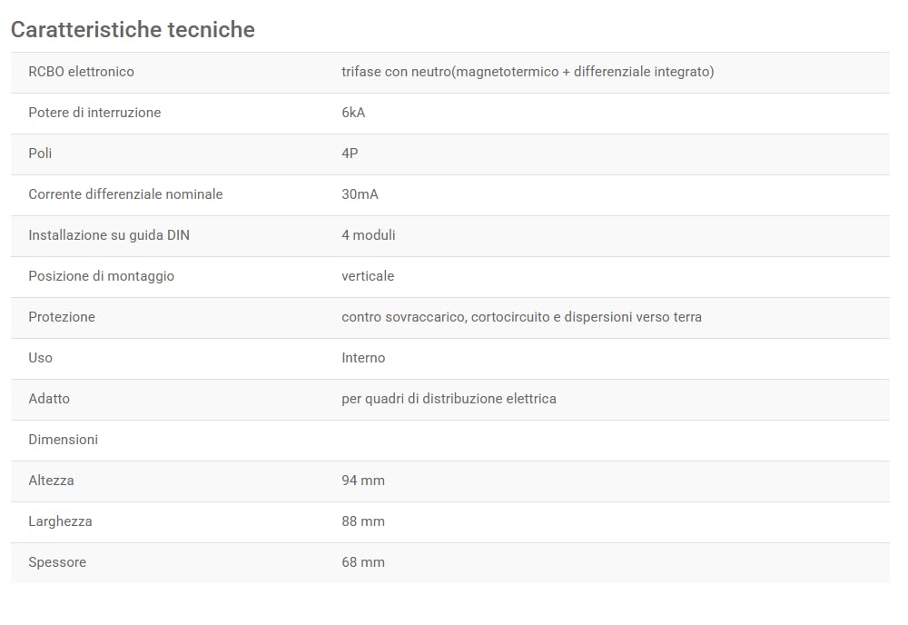Select the Installazione su guida DIN label
908x625 pixels.
(x=109, y=235)
